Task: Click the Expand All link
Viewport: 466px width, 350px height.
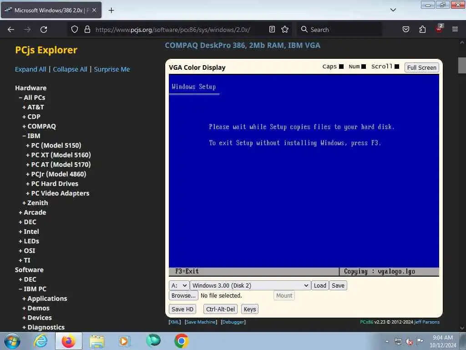Action: click(30, 69)
